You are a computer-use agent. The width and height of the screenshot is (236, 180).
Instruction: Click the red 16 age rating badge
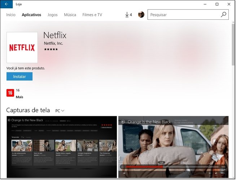10,93
